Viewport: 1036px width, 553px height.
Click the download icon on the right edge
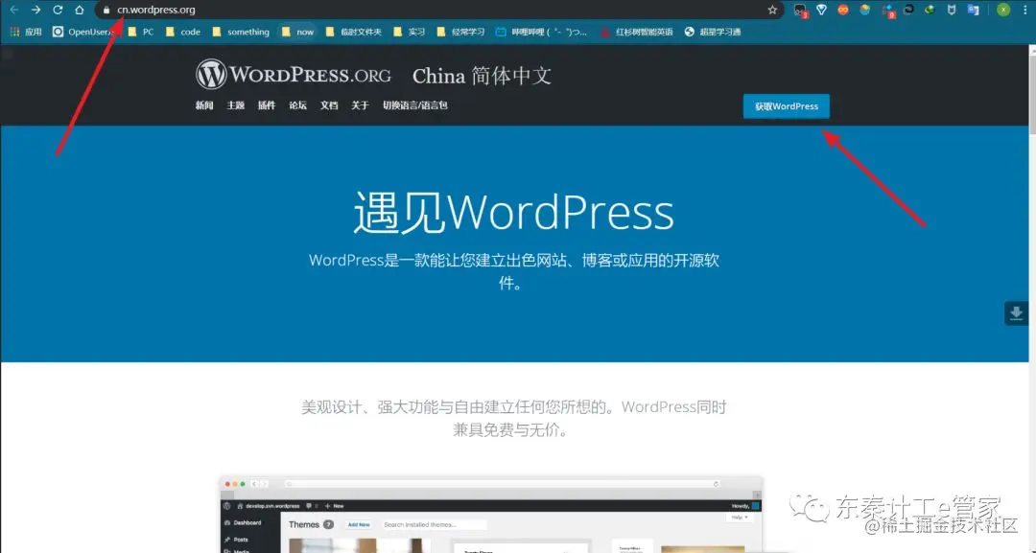[x=1016, y=312]
